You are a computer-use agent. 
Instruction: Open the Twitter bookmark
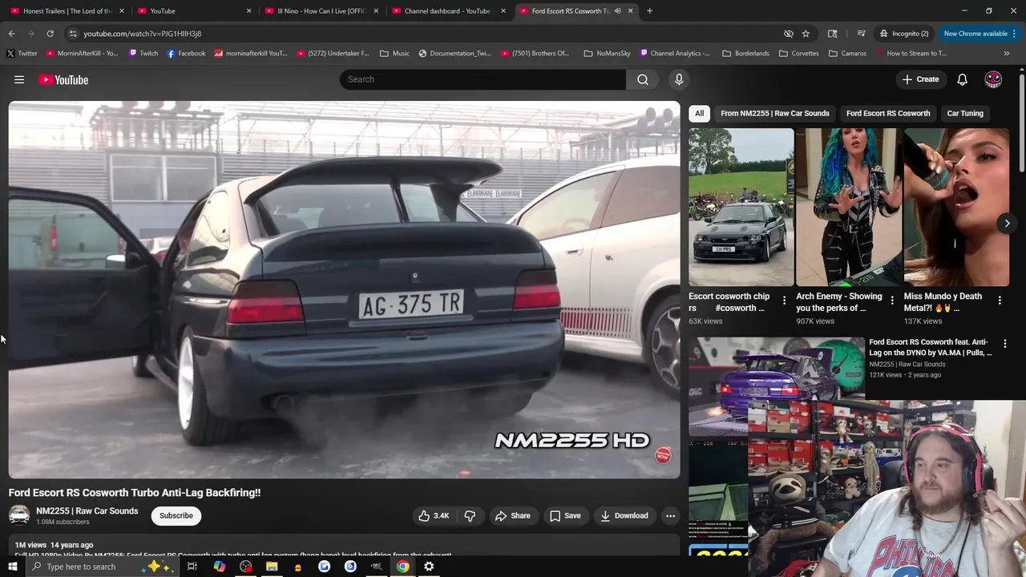pos(22,54)
